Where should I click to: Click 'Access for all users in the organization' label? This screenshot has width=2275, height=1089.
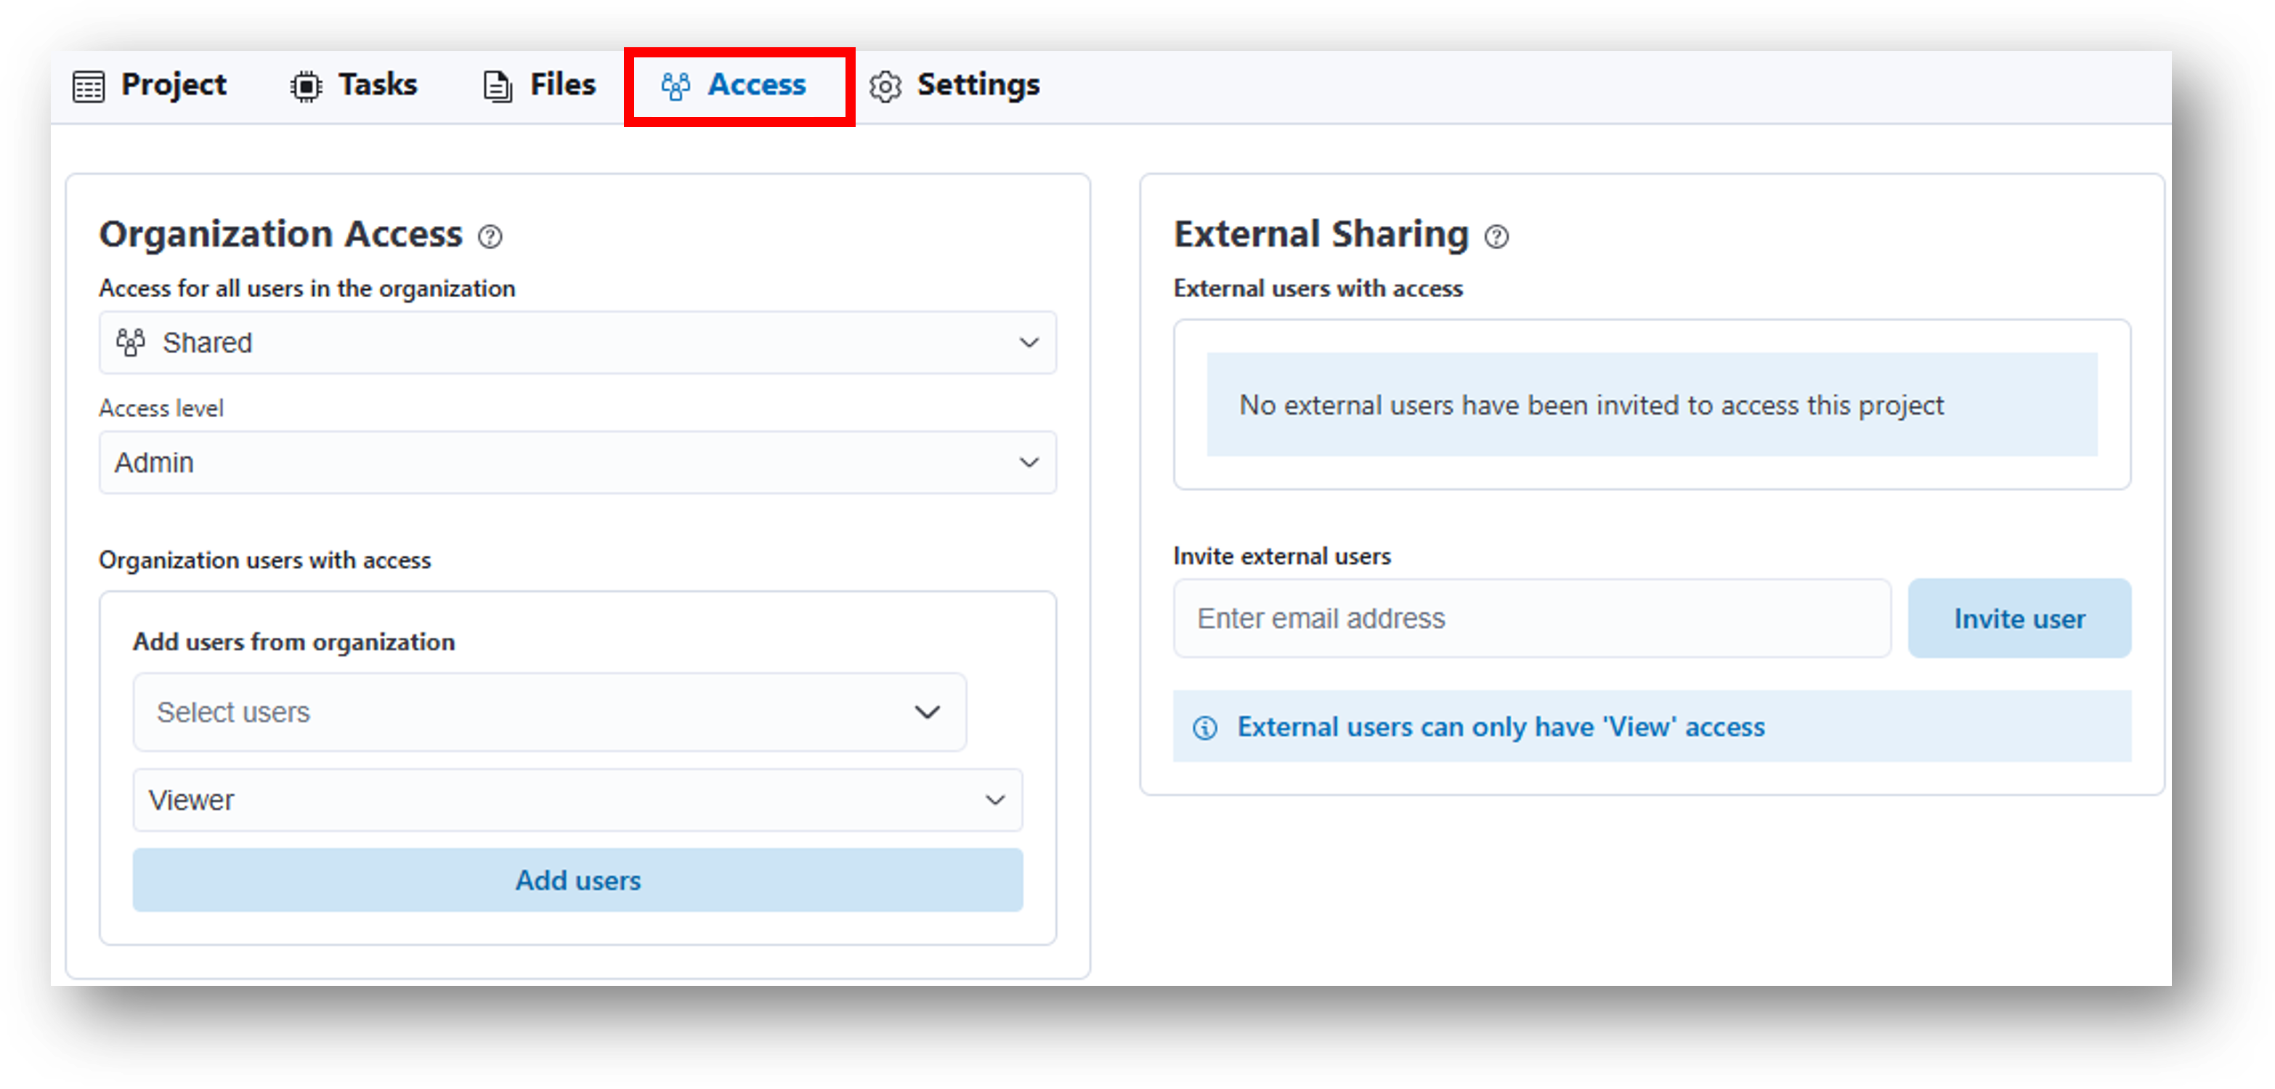pos(307,289)
